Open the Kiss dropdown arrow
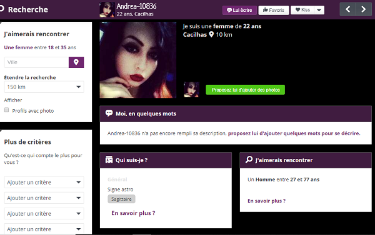The width and height of the screenshot is (375, 235). click(319, 10)
